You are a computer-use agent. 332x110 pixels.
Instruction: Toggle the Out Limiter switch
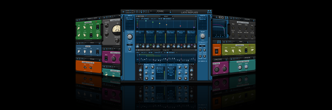[206, 61]
